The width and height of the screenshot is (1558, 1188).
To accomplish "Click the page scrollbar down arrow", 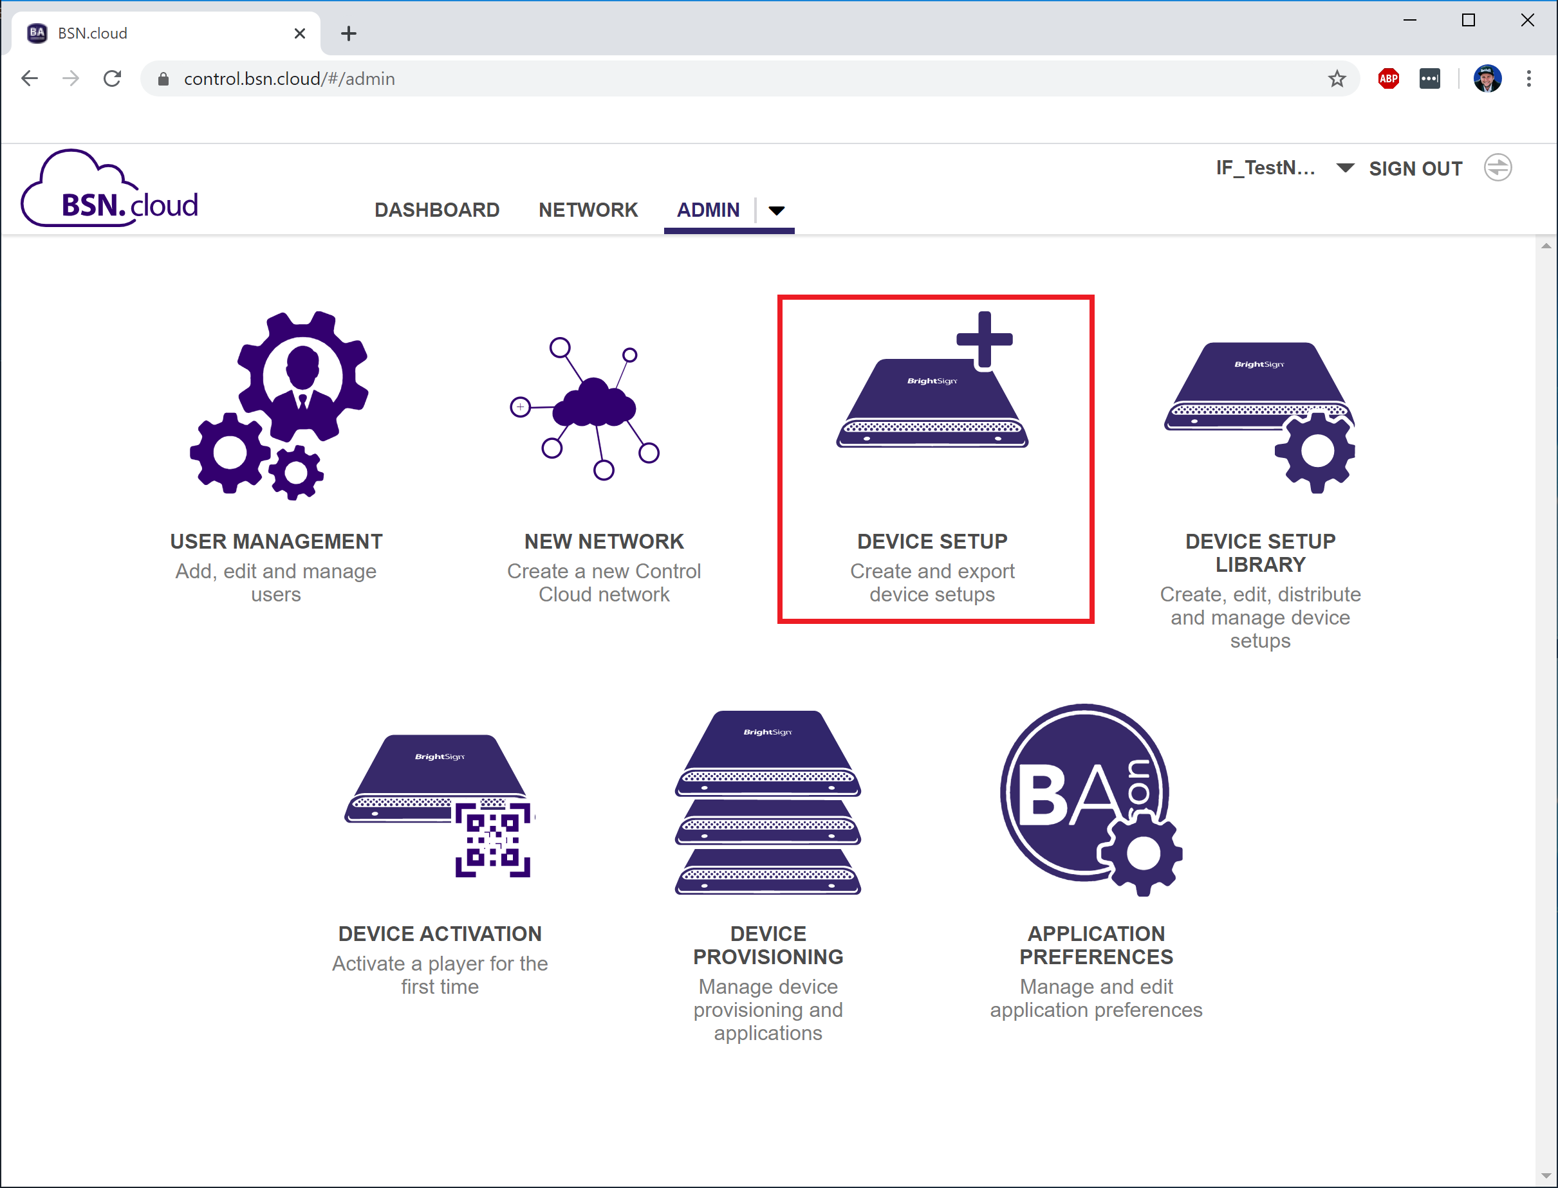I will pyautogui.click(x=1546, y=1176).
